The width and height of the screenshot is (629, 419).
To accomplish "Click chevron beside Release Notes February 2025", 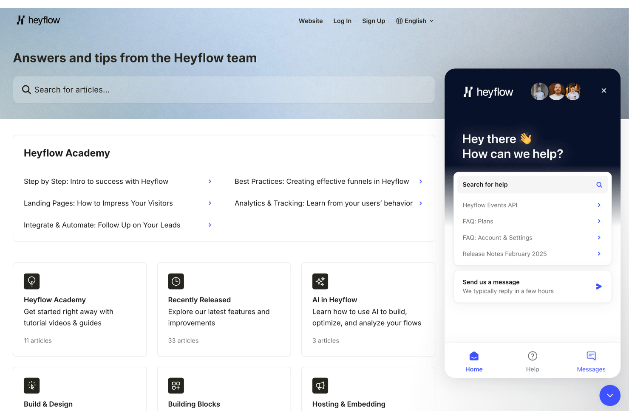I will 599,254.
